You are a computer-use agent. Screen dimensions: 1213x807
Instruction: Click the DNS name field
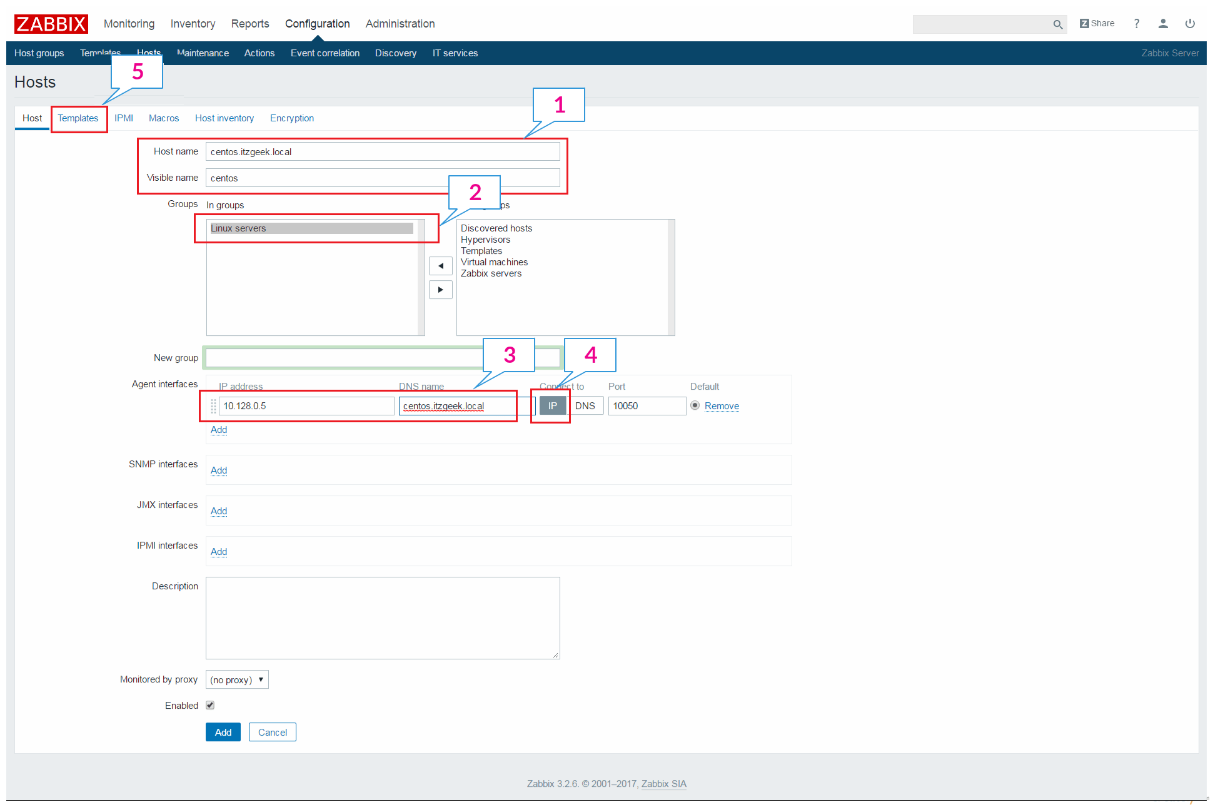tap(467, 406)
